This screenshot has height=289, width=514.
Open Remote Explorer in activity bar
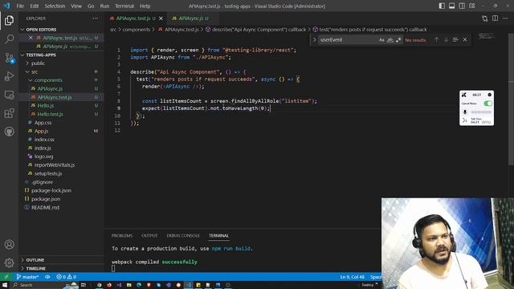9,95
